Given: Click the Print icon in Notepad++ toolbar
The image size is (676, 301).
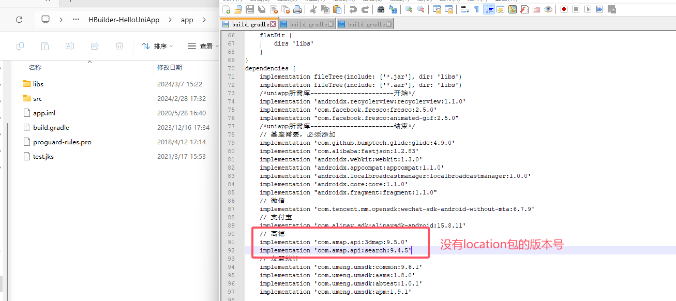Looking at the screenshot, I should [x=297, y=9].
